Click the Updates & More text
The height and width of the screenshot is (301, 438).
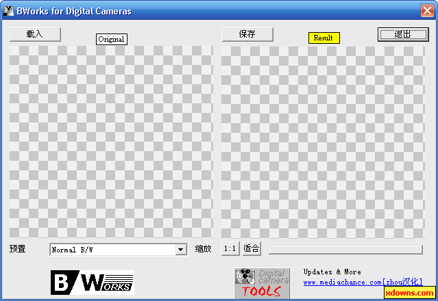[x=332, y=272]
